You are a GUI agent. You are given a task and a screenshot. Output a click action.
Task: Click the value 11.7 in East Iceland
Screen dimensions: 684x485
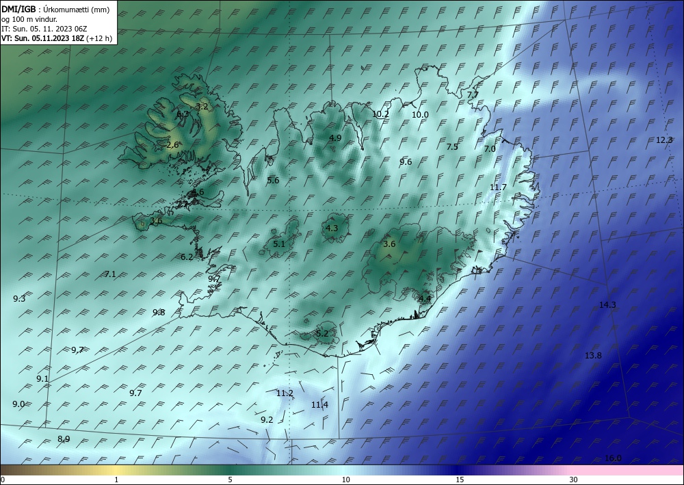pyautogui.click(x=498, y=187)
